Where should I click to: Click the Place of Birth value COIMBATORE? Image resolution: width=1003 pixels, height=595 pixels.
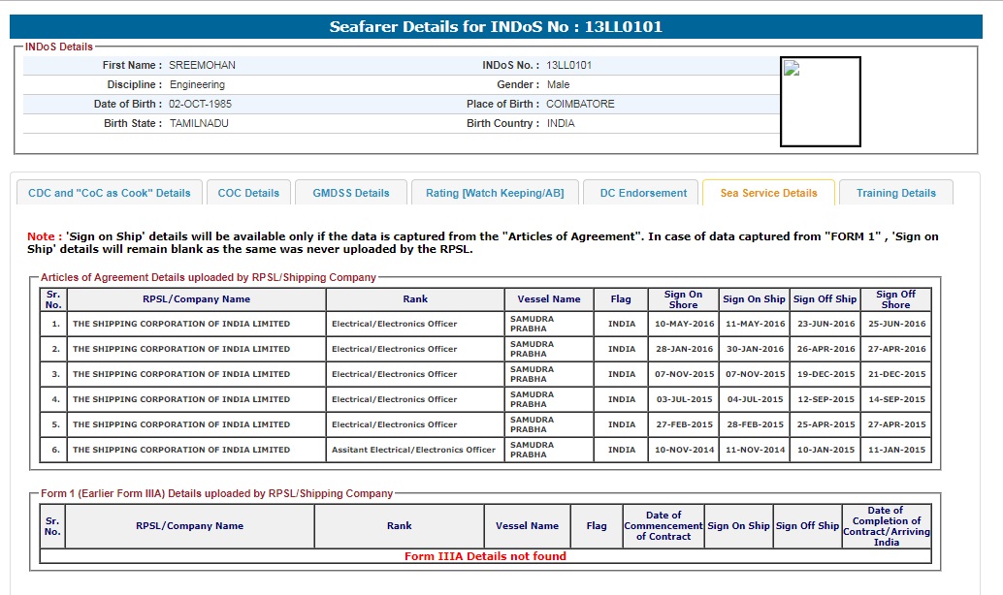[580, 104]
